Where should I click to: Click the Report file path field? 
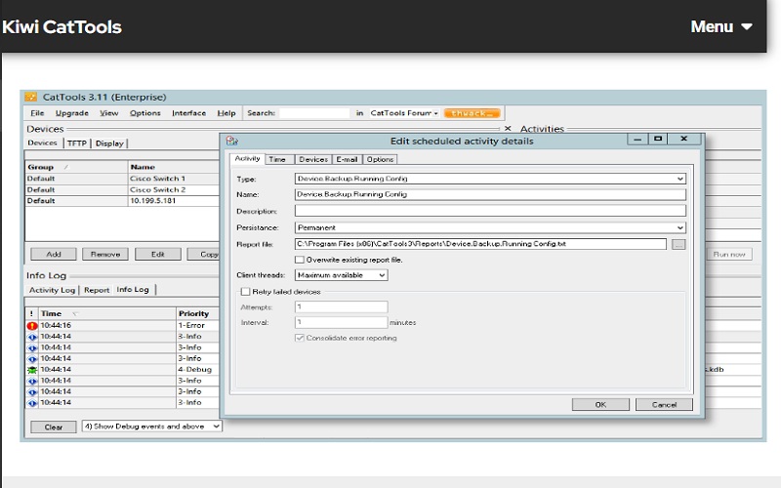point(480,244)
